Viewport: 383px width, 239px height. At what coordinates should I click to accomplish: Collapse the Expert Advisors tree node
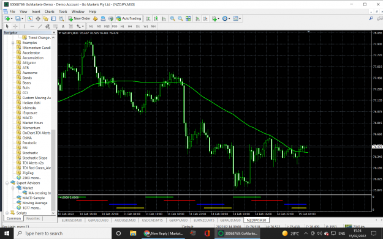pos(7,183)
